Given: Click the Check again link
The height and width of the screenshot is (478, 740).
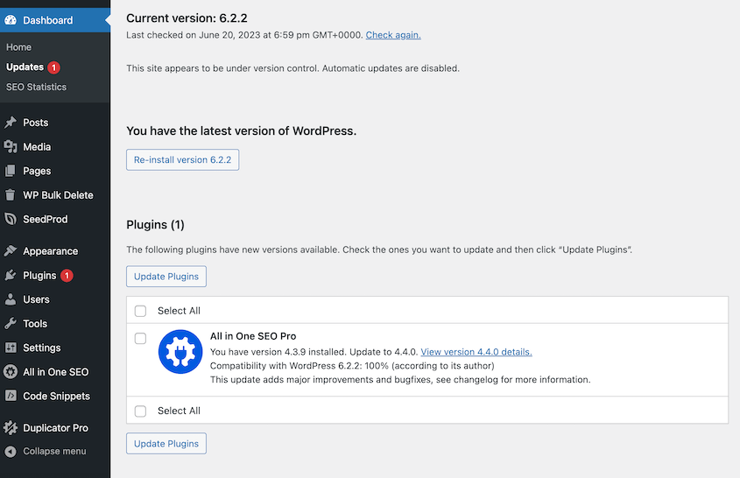Looking at the screenshot, I should pos(393,35).
